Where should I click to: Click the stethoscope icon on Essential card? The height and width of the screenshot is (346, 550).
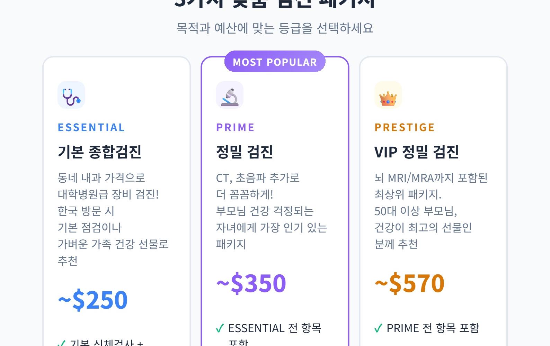point(71,95)
